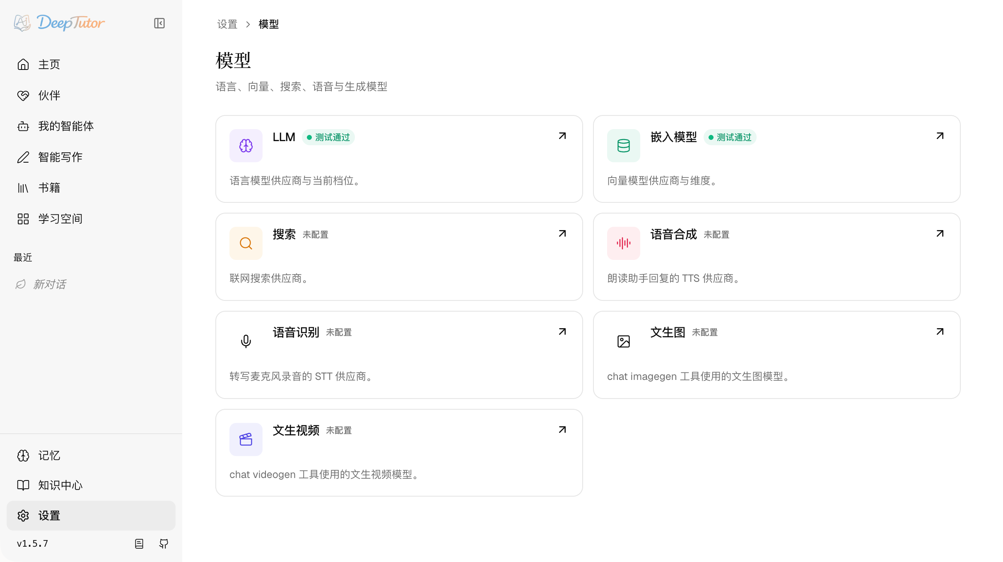Click the home icon next to 主页

point(23,65)
